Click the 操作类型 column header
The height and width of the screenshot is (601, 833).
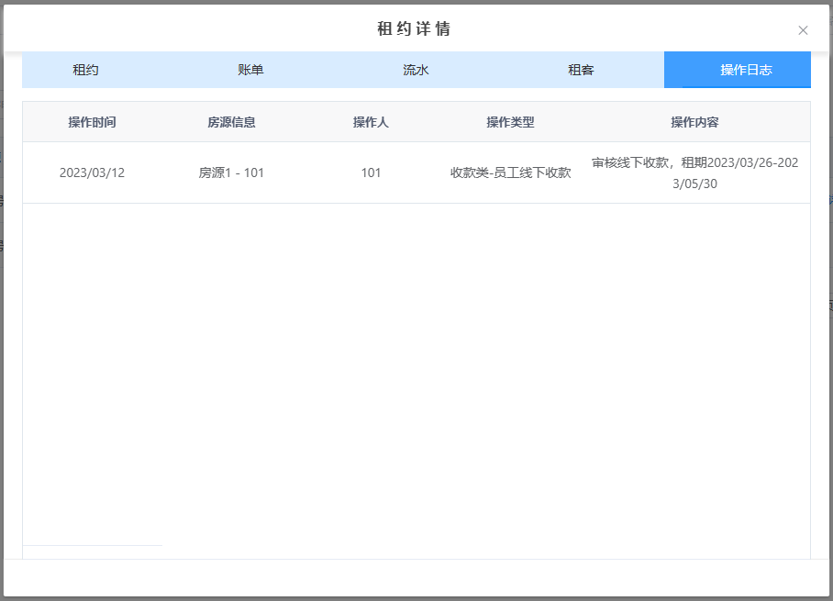point(510,122)
